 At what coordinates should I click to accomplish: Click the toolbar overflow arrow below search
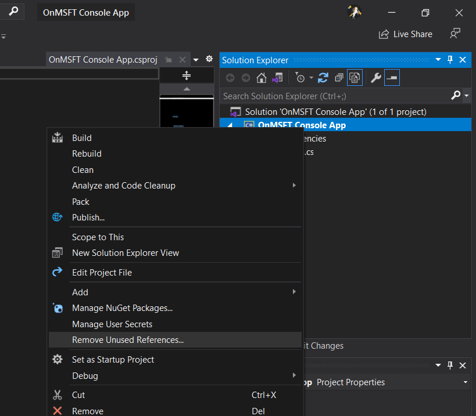click(3, 37)
